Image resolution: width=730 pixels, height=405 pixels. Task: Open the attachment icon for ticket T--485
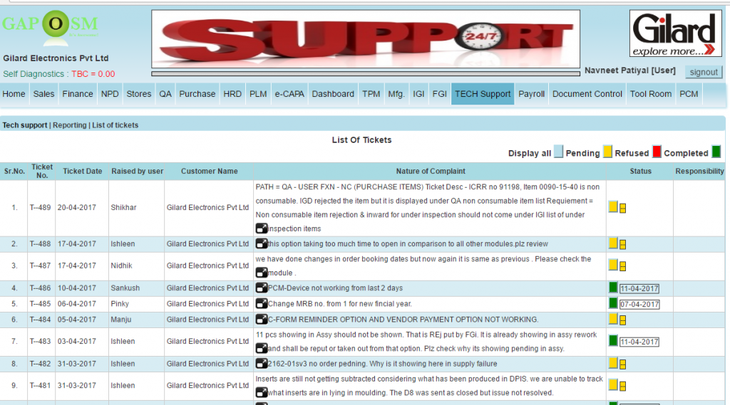262,304
